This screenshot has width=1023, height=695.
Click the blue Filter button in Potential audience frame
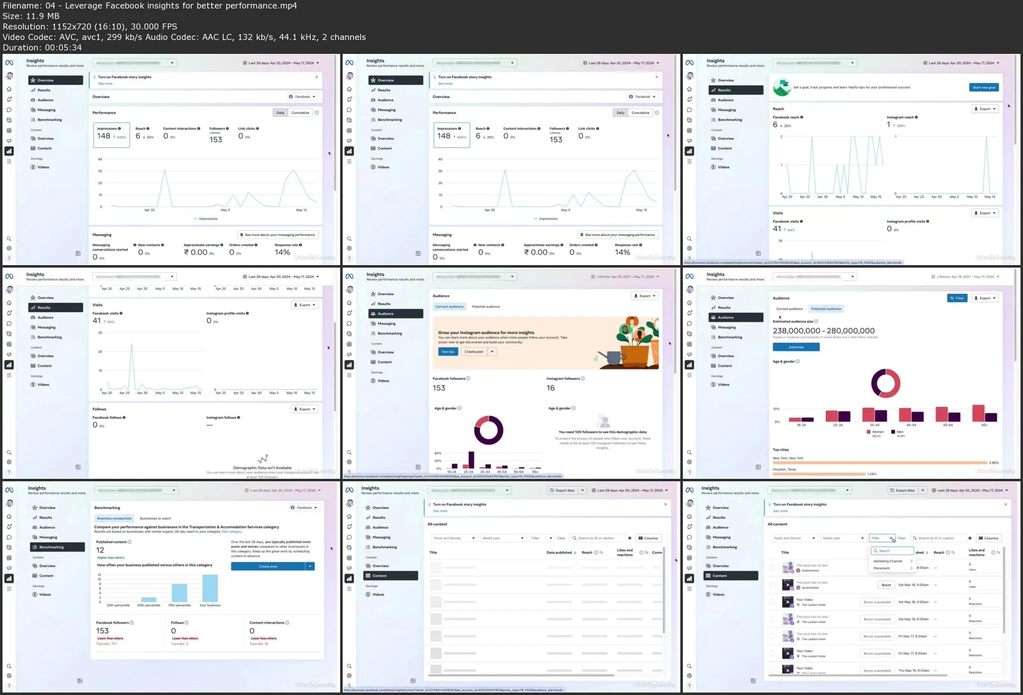(958, 298)
